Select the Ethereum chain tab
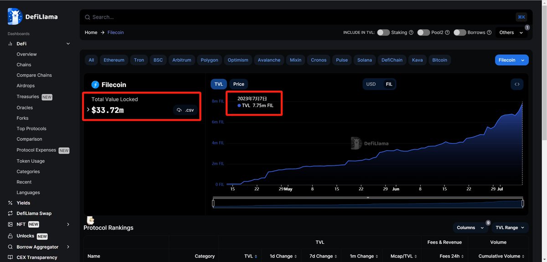Viewport: 547px width, 262px height. pos(114,60)
